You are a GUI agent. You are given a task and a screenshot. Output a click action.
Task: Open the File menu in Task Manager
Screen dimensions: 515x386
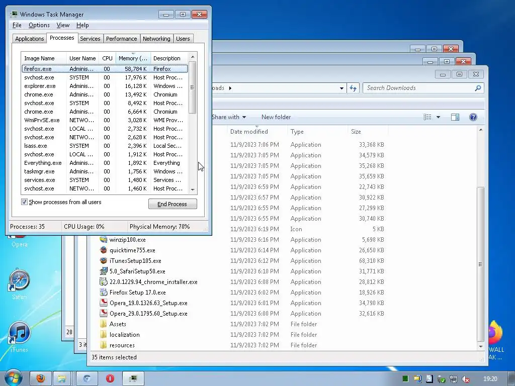(17, 25)
